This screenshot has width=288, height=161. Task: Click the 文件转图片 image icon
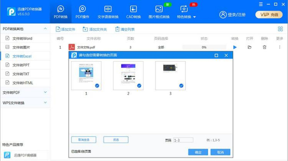click(x=7, y=47)
